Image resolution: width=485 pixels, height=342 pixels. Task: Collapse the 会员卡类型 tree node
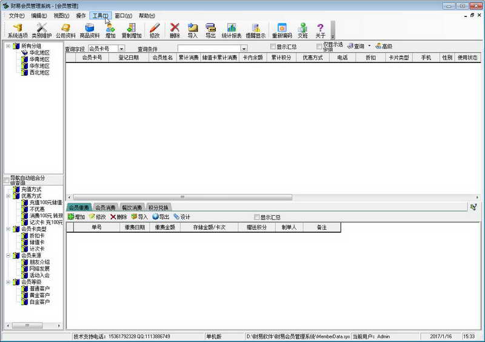click(x=8, y=229)
